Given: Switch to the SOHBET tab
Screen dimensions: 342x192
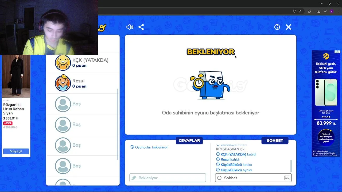Looking at the screenshot, I should (275, 141).
